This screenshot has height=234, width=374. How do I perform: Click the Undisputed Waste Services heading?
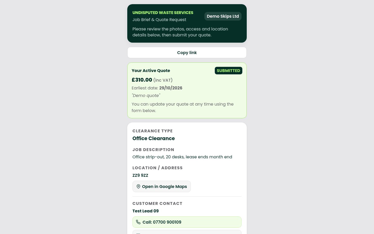click(x=163, y=12)
